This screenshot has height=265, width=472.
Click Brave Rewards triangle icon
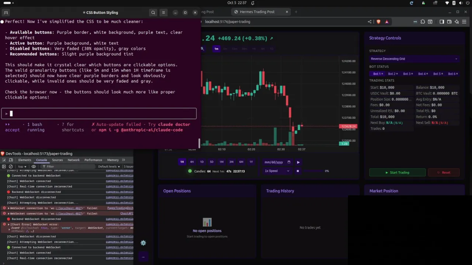tap(386, 22)
